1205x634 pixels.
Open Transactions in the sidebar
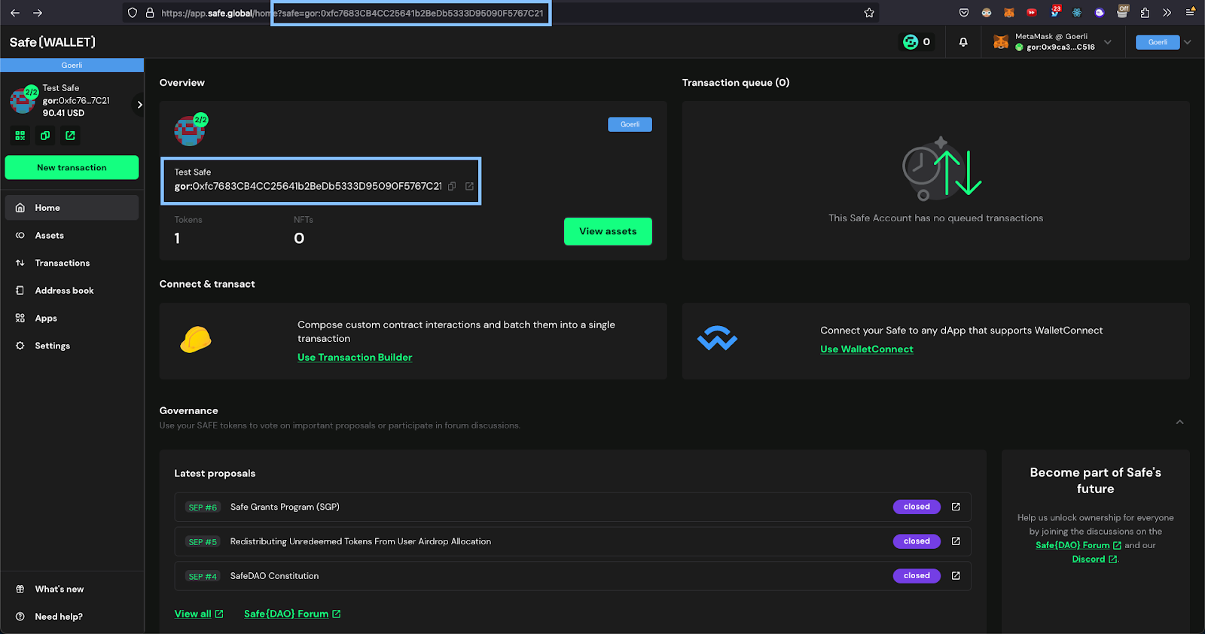(x=72, y=263)
